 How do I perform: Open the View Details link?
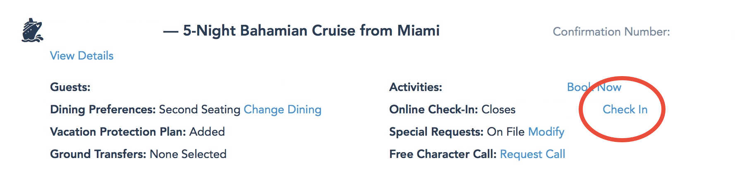81,56
